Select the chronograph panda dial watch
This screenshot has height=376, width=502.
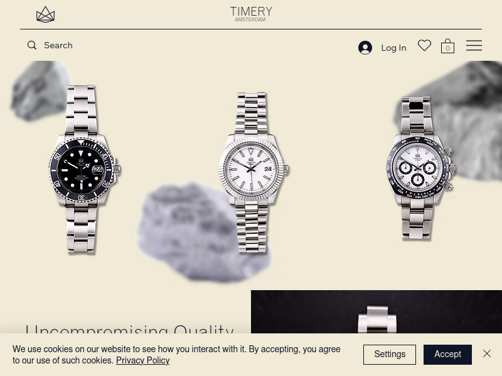point(419,168)
